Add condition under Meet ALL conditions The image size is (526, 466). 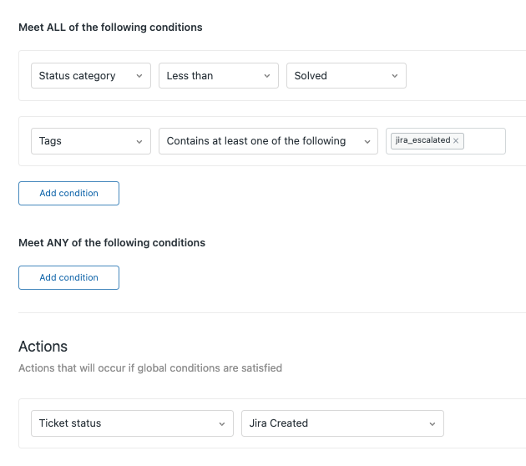point(68,193)
